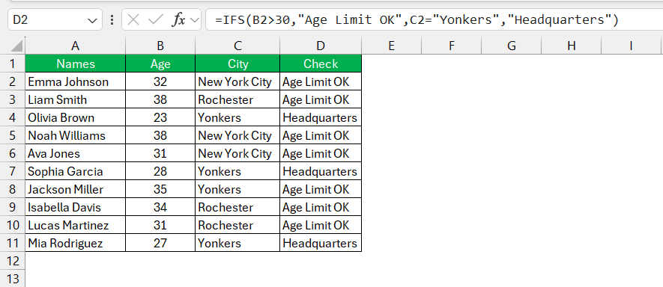Screen dimensions: 663x287
Task: Select the Olivia Brown cell
Action: click(x=75, y=117)
